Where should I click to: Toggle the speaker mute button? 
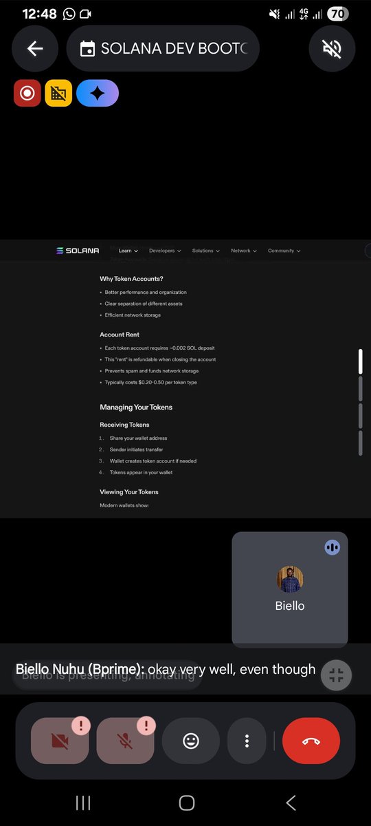[x=332, y=48]
